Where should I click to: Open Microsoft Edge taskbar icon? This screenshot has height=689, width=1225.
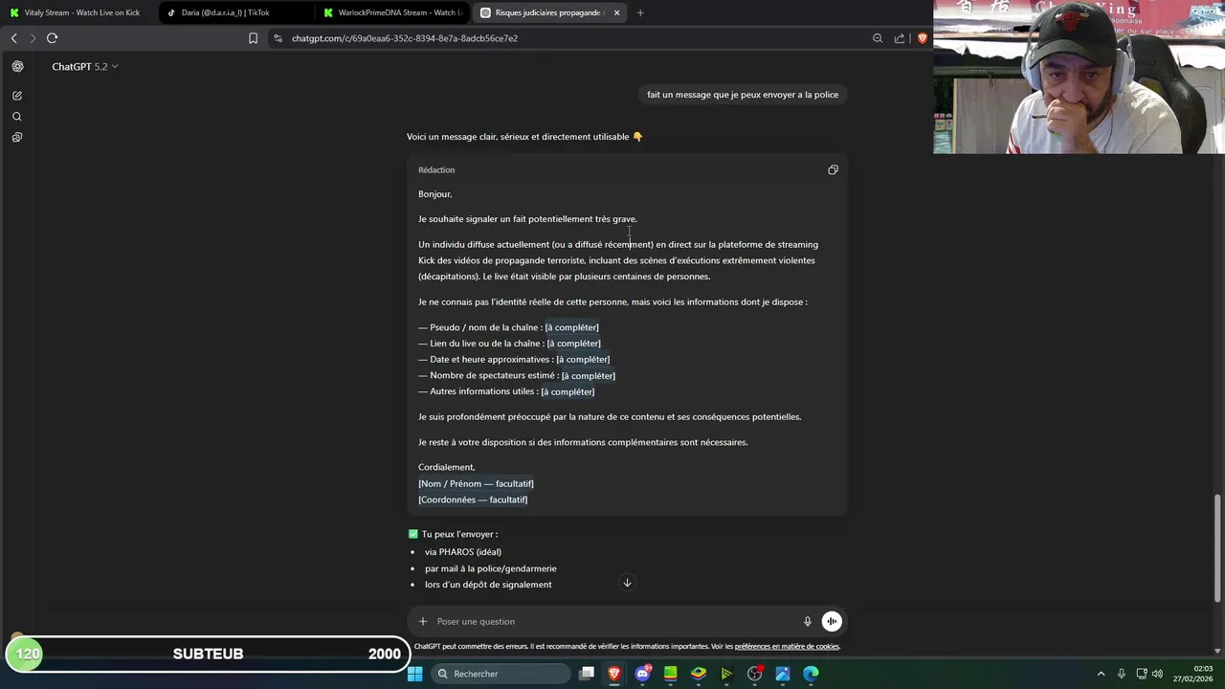[811, 674]
